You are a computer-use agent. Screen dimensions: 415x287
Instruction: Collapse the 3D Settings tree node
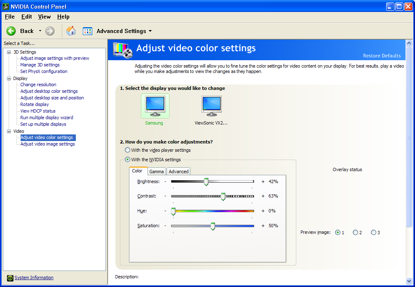[9, 52]
